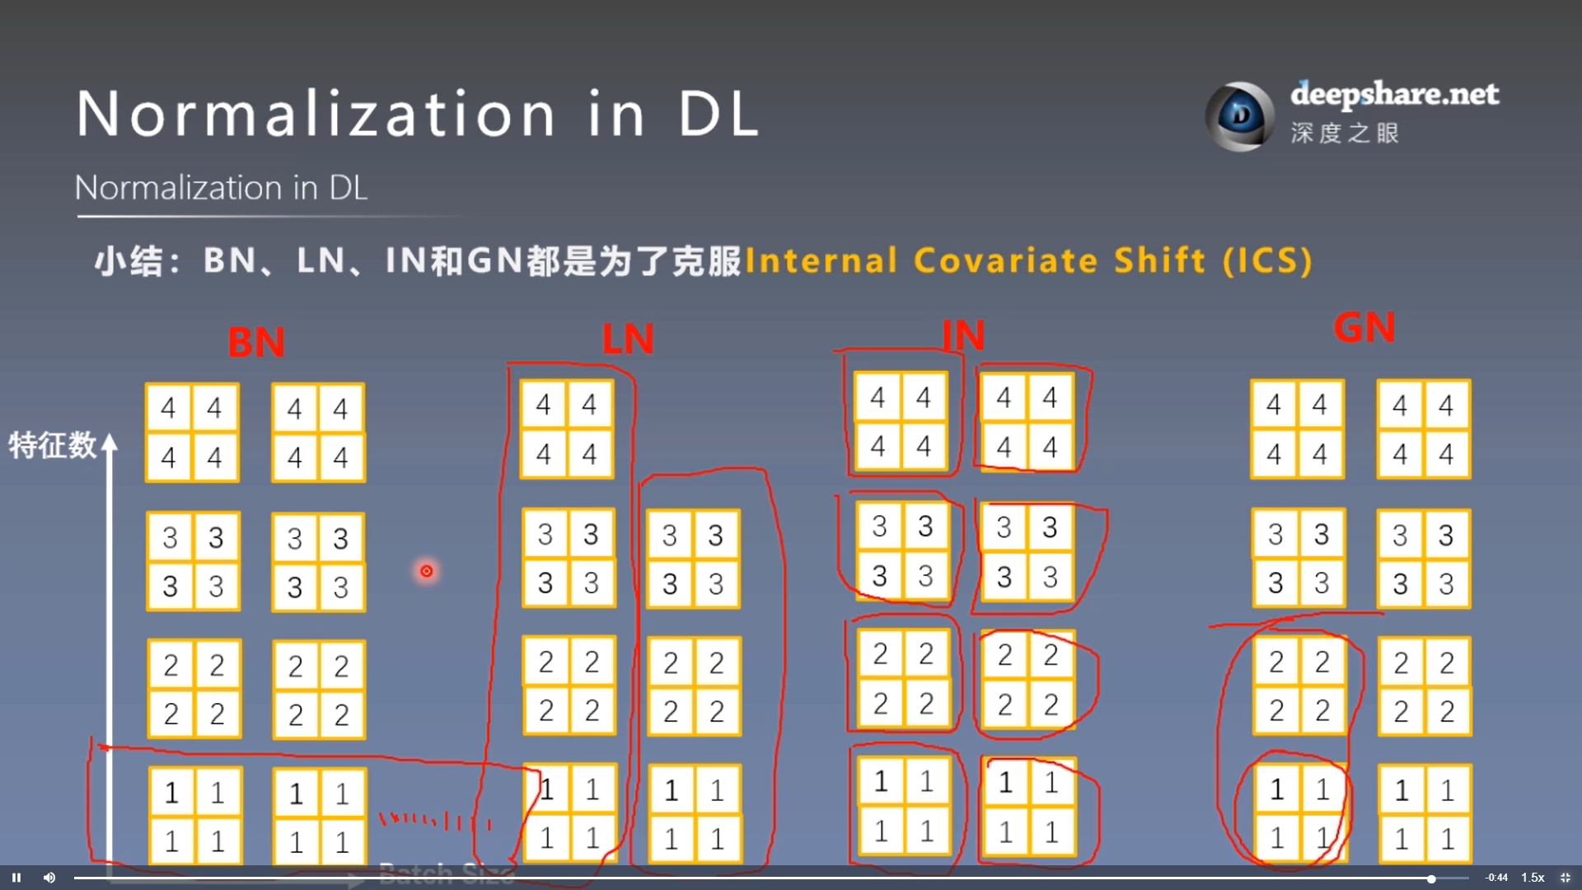Mute the video volume speaker icon

pos(49,878)
